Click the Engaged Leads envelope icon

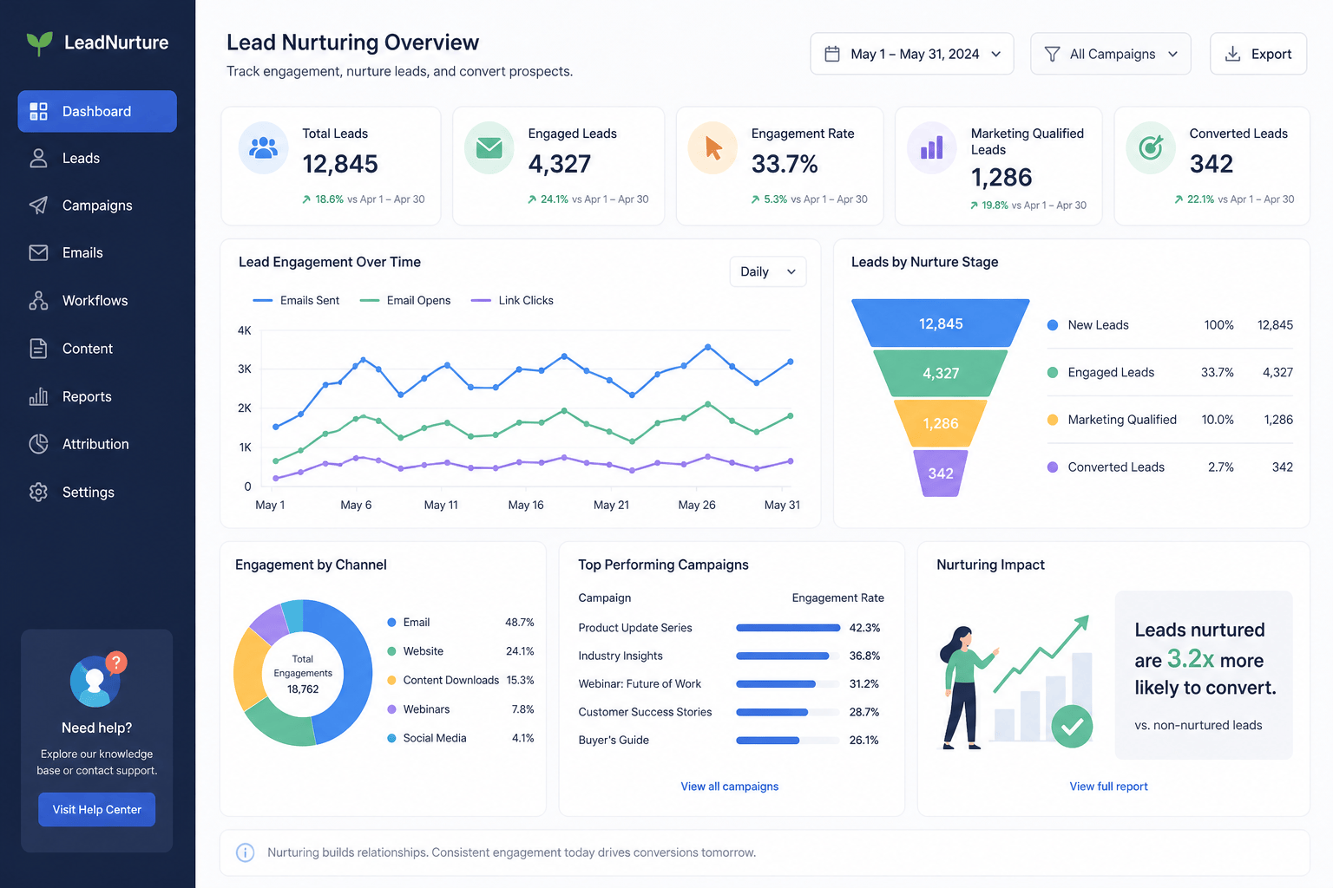489,148
